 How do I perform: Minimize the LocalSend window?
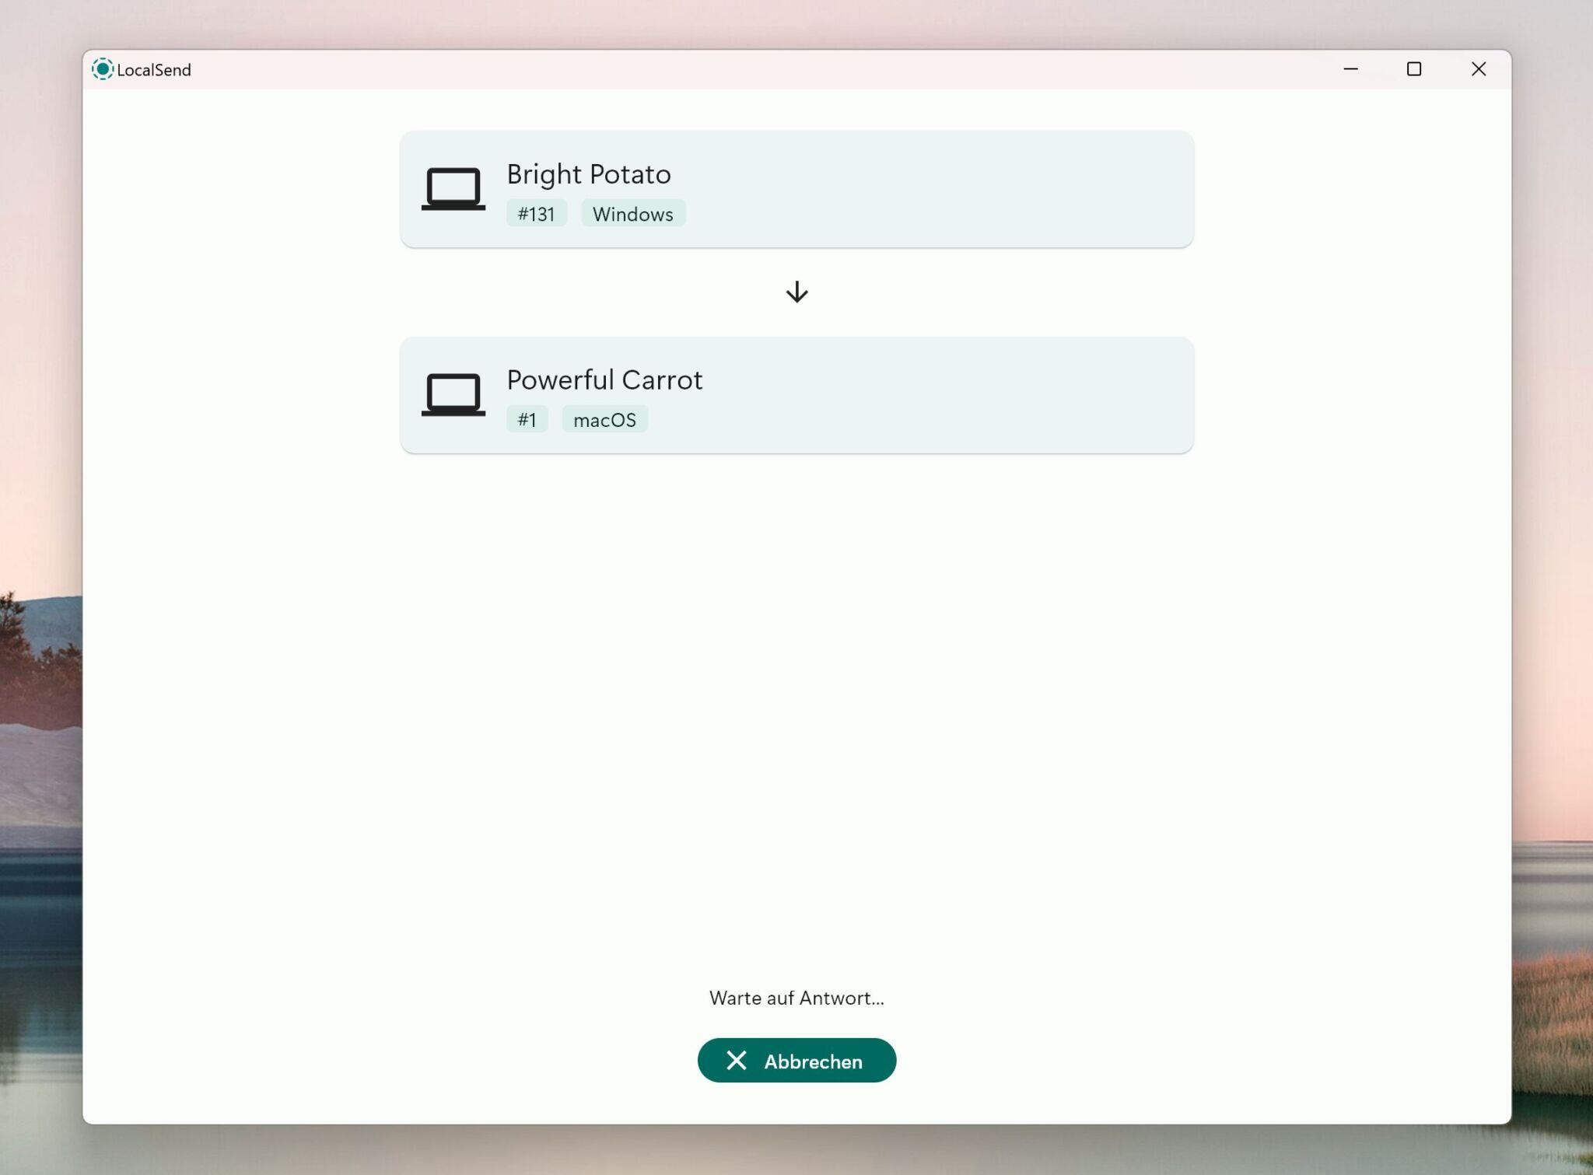(x=1351, y=69)
